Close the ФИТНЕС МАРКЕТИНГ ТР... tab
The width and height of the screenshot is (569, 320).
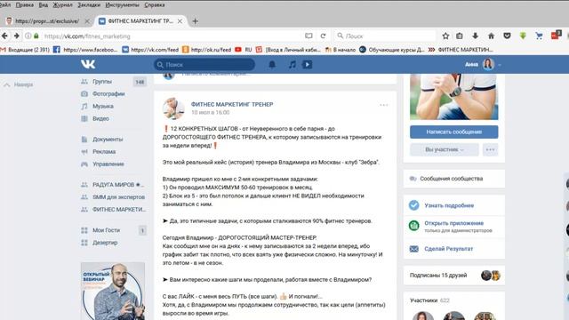[180, 21]
